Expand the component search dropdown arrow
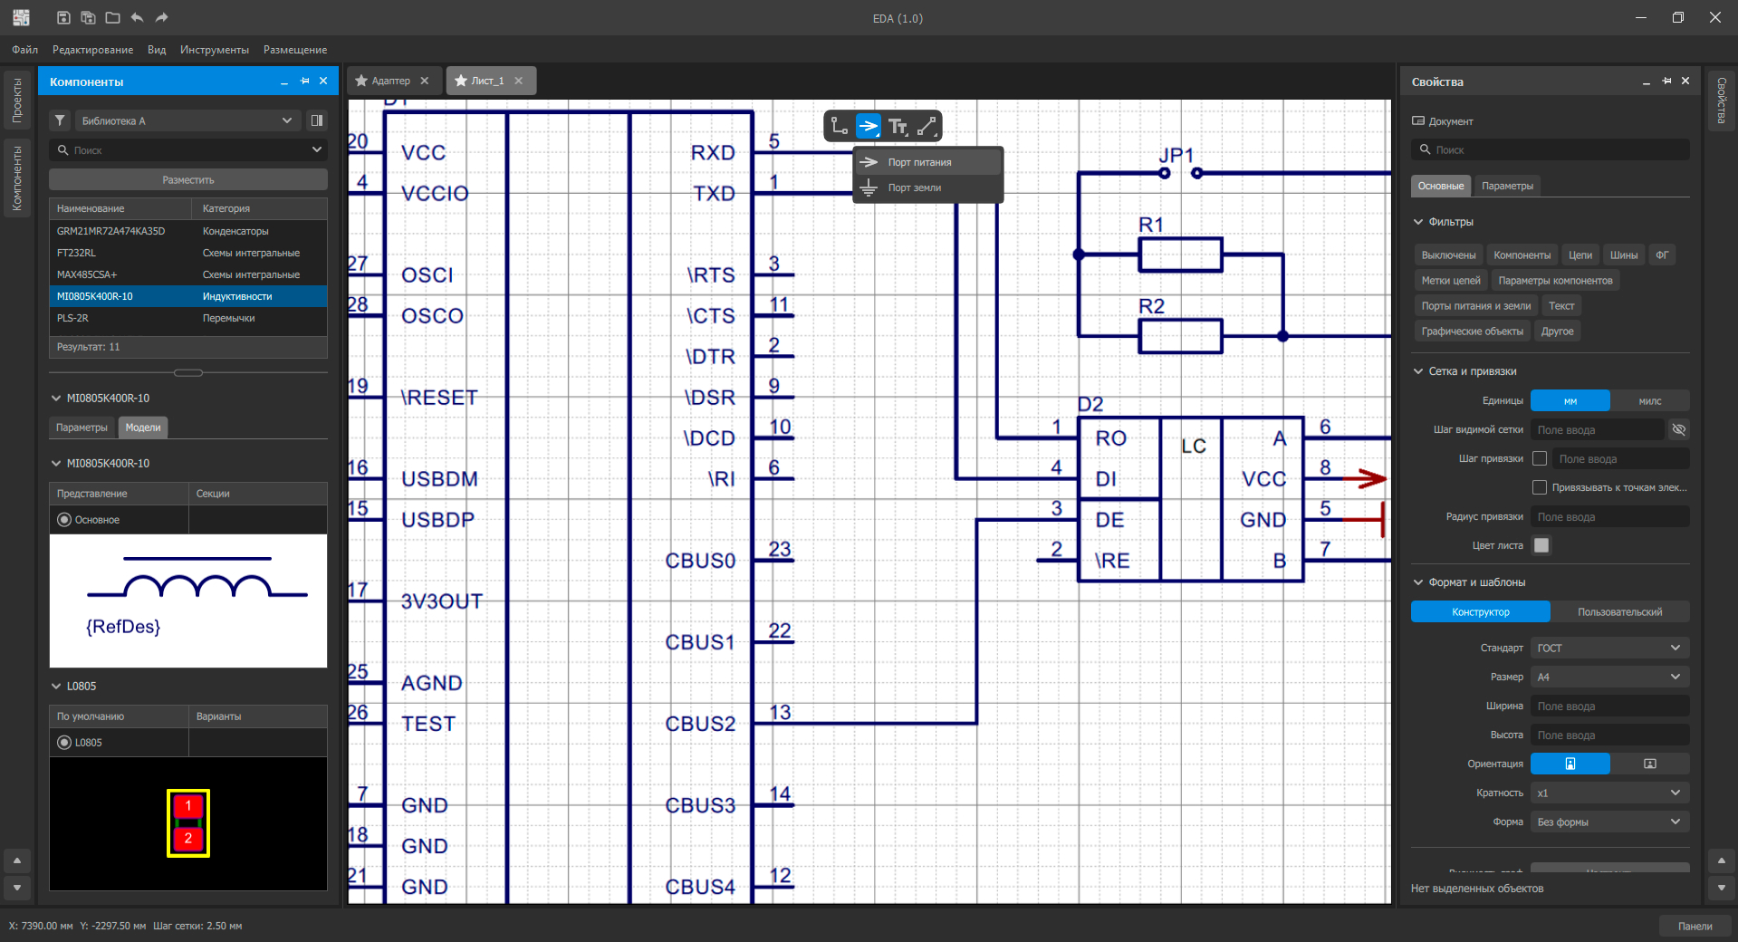 pyautogui.click(x=317, y=149)
